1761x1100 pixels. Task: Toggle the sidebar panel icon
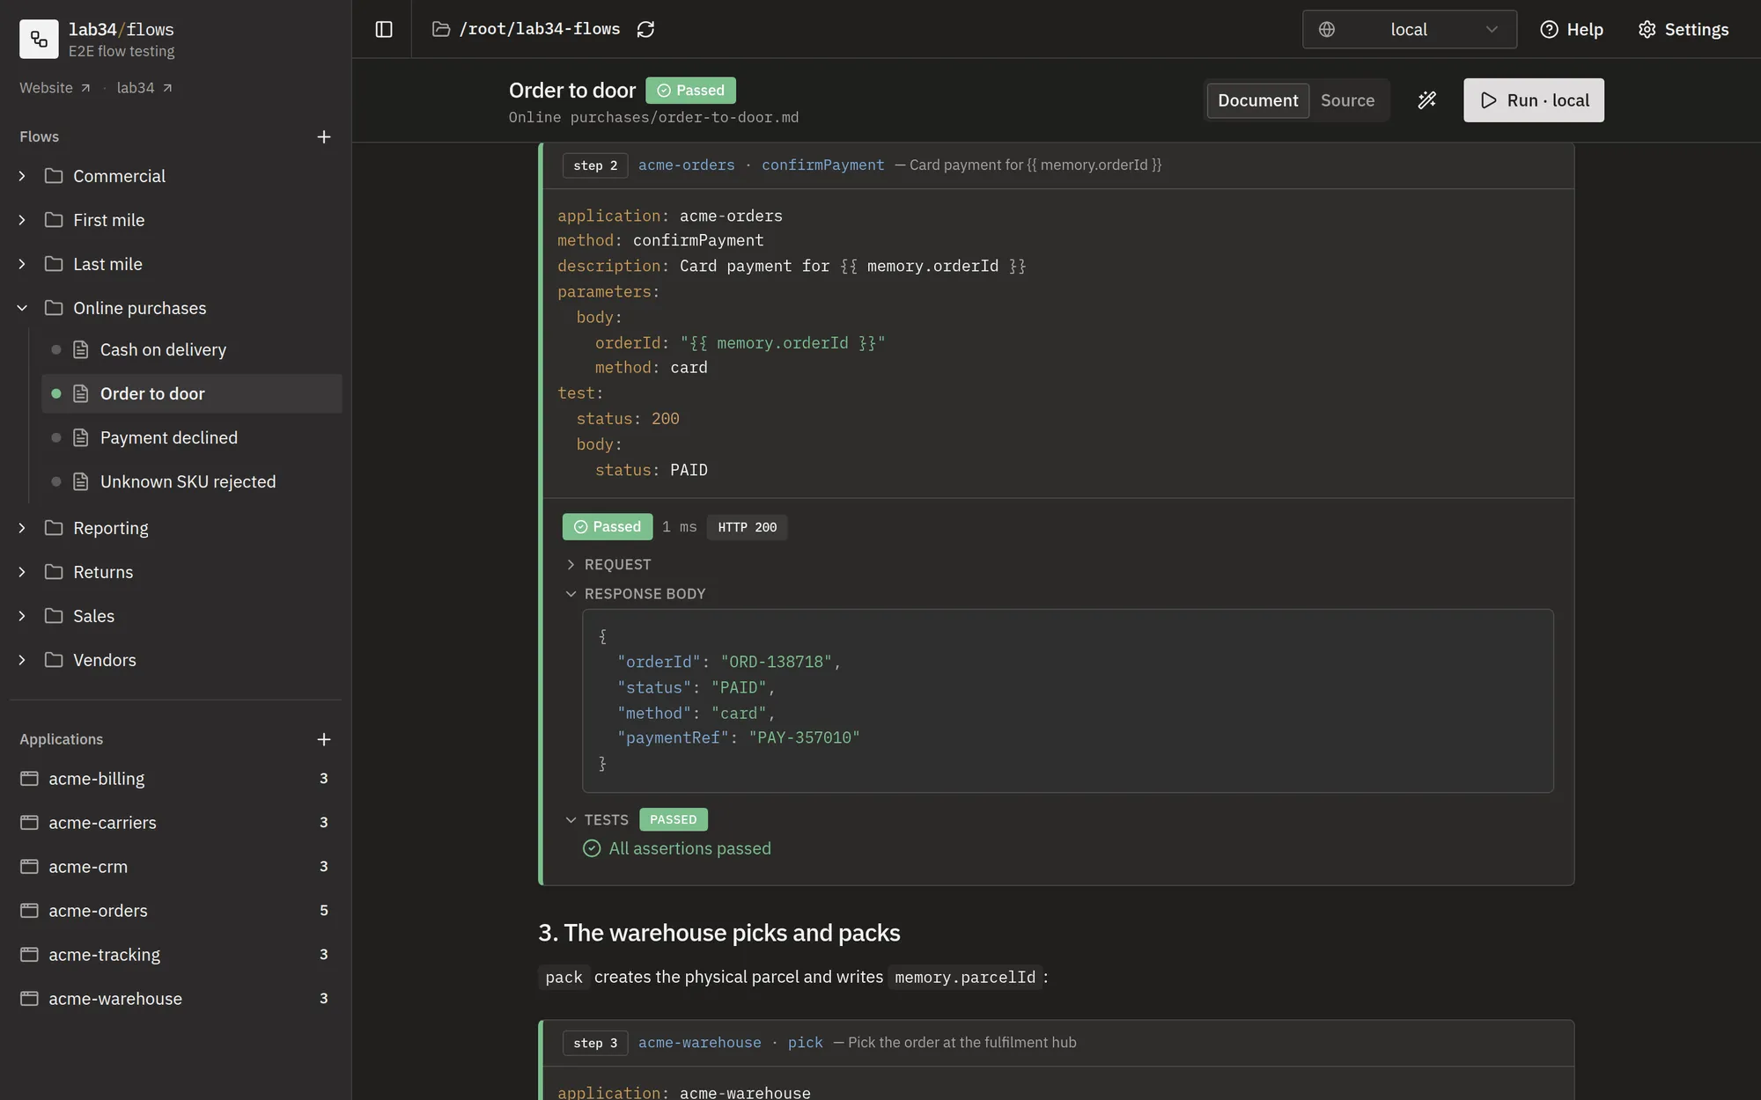[384, 29]
